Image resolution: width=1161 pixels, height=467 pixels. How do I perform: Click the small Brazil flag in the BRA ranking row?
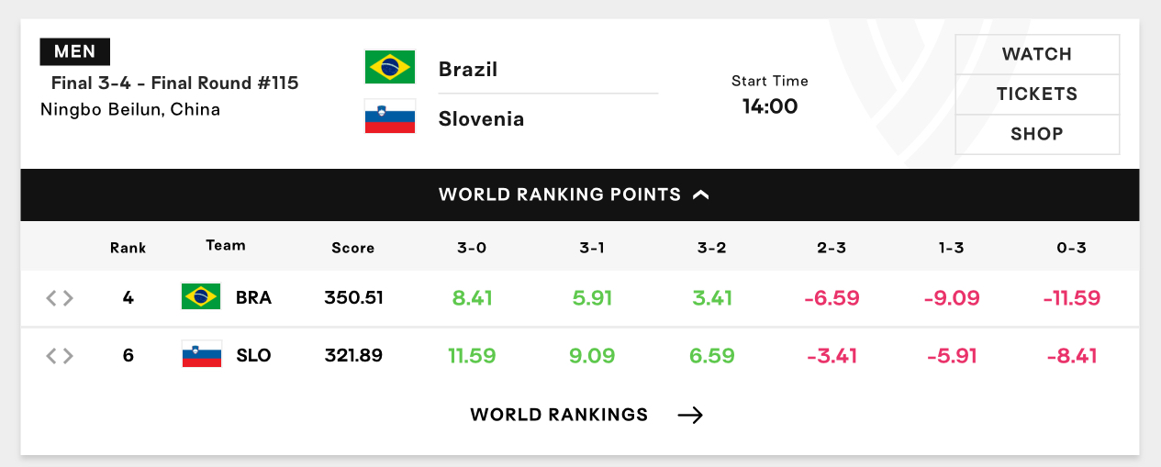point(201,296)
